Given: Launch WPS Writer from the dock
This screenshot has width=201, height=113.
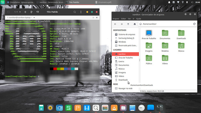Looking at the screenshot, I should 87,108.
